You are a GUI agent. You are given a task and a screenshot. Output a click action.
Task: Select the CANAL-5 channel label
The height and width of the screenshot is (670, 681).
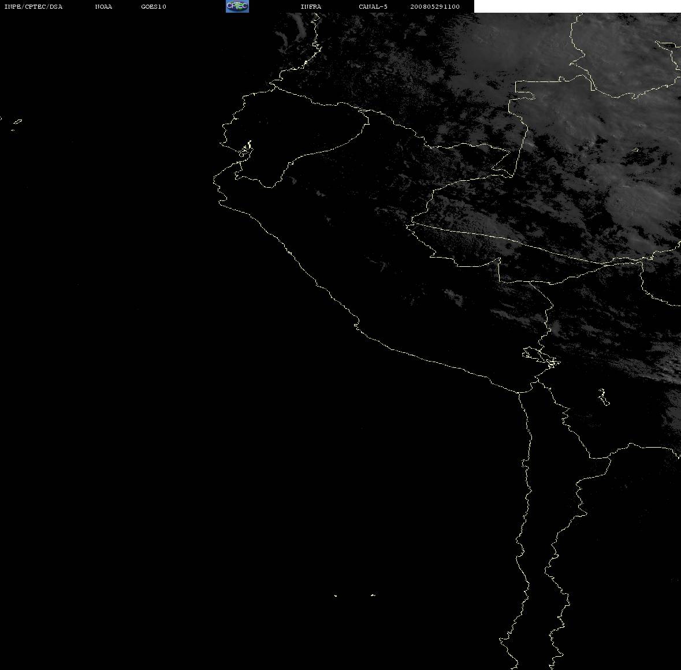[373, 6]
